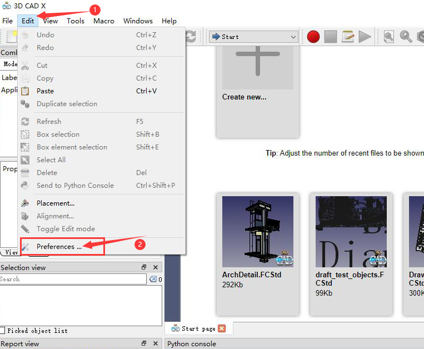The width and height of the screenshot is (424, 349).
Task: Click the green execute macro play icon
Action: [365, 37]
